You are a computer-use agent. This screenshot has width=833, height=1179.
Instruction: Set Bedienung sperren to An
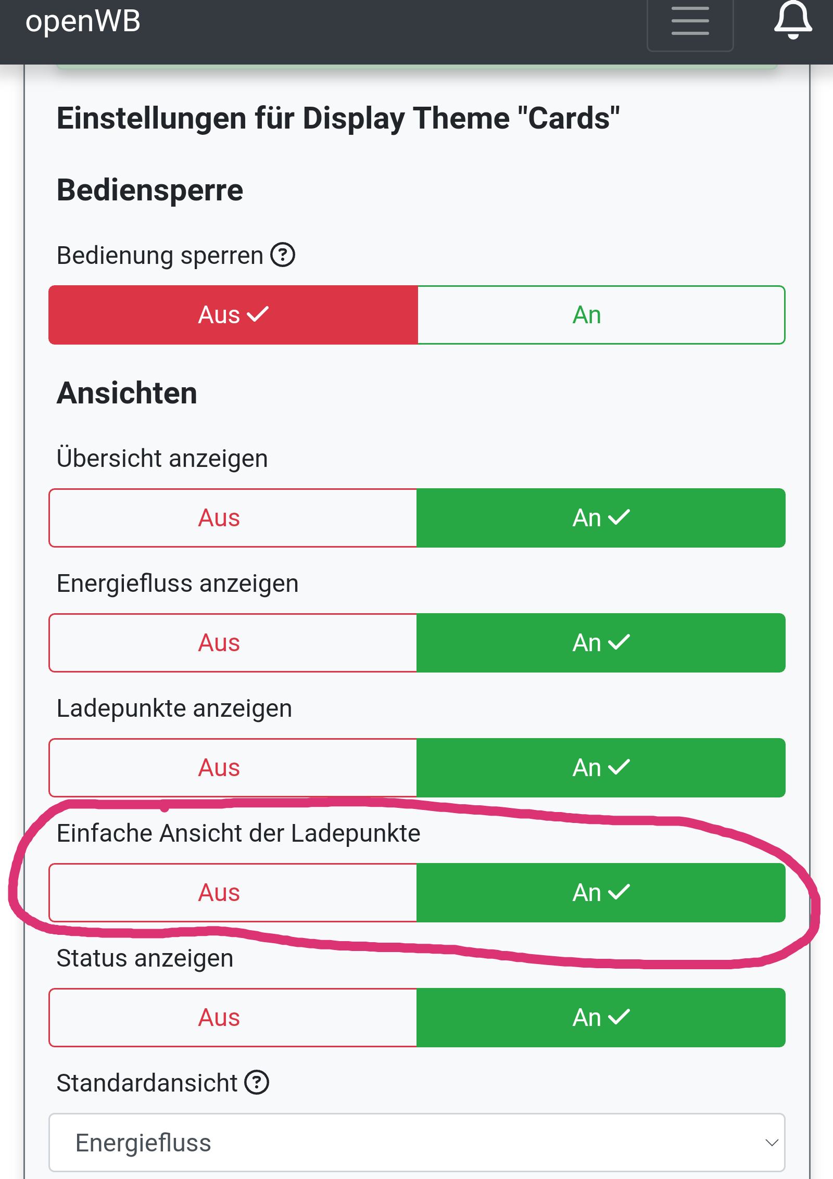pos(601,315)
